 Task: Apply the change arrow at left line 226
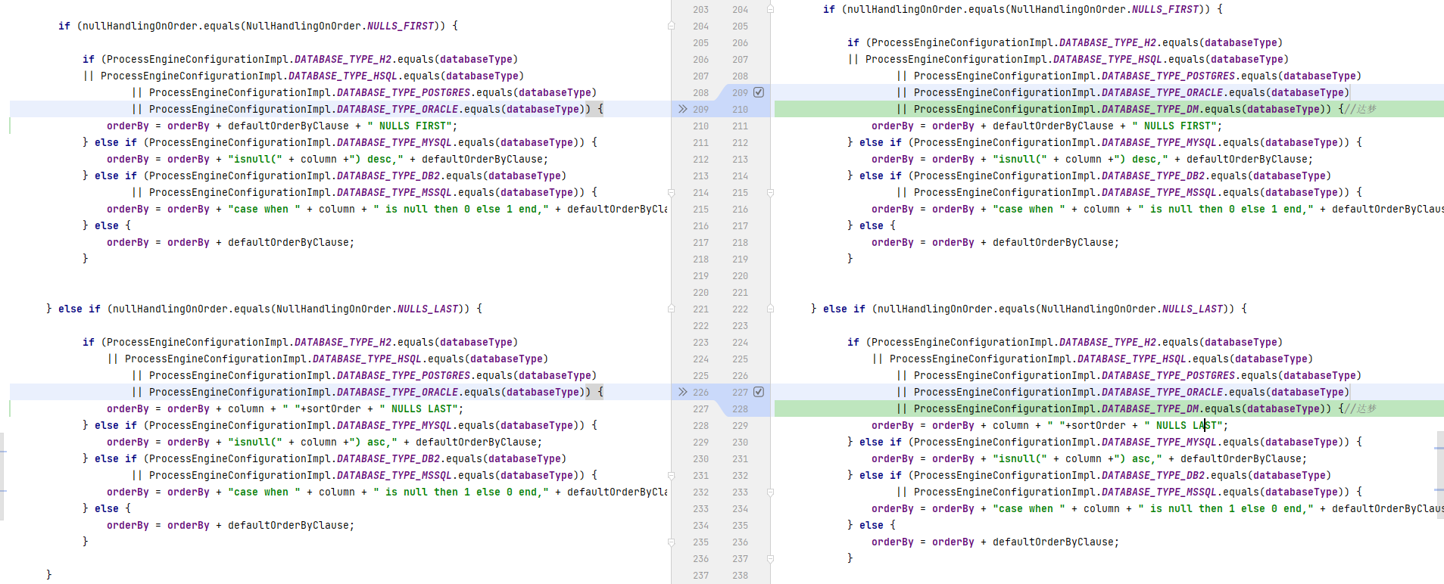click(682, 392)
